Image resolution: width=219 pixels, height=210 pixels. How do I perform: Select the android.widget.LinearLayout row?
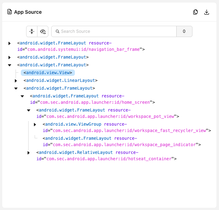click(x=60, y=80)
